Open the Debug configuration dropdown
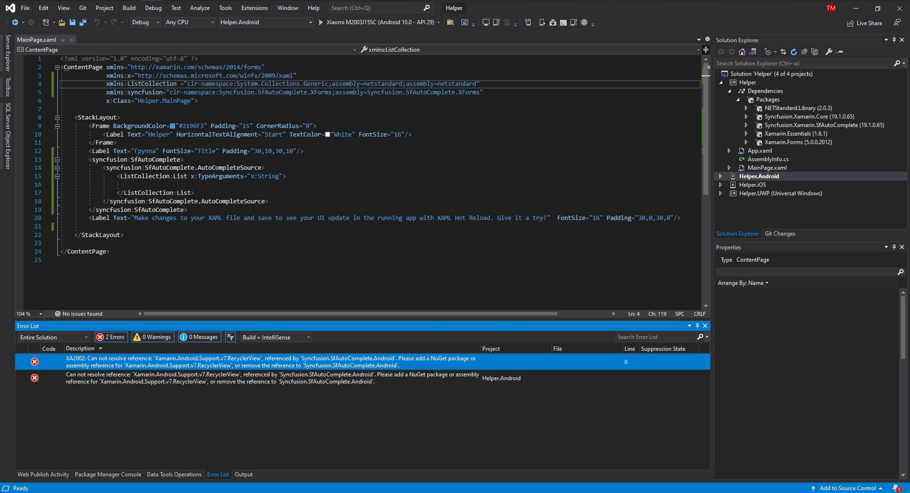 click(x=146, y=22)
